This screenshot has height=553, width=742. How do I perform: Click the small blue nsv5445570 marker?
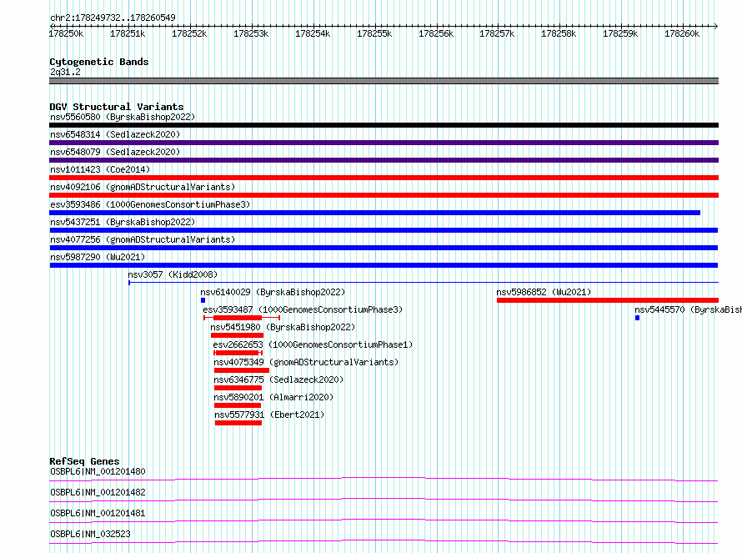pos(638,318)
